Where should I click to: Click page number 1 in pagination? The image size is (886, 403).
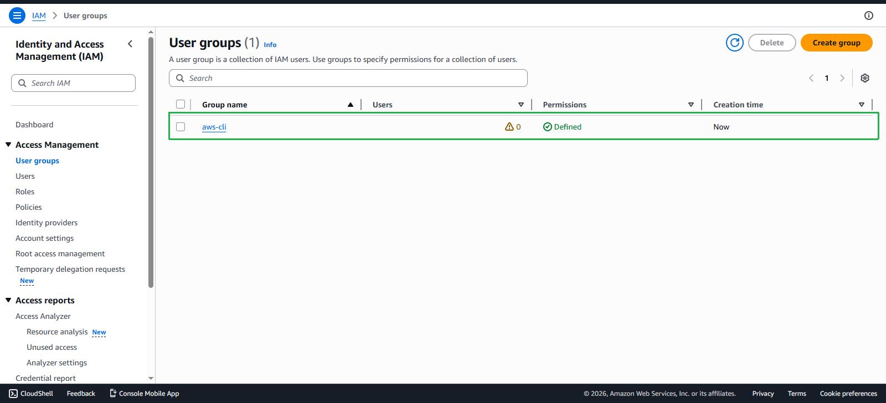click(x=827, y=78)
